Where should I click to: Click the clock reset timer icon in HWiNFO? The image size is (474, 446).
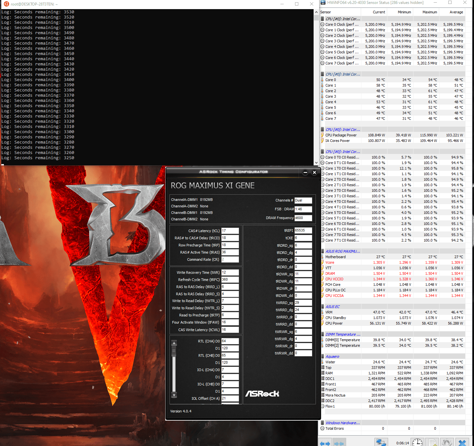417,442
